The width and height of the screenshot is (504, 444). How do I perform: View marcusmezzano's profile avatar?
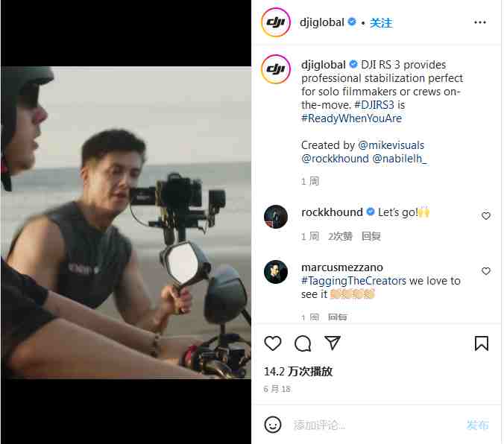click(x=275, y=272)
